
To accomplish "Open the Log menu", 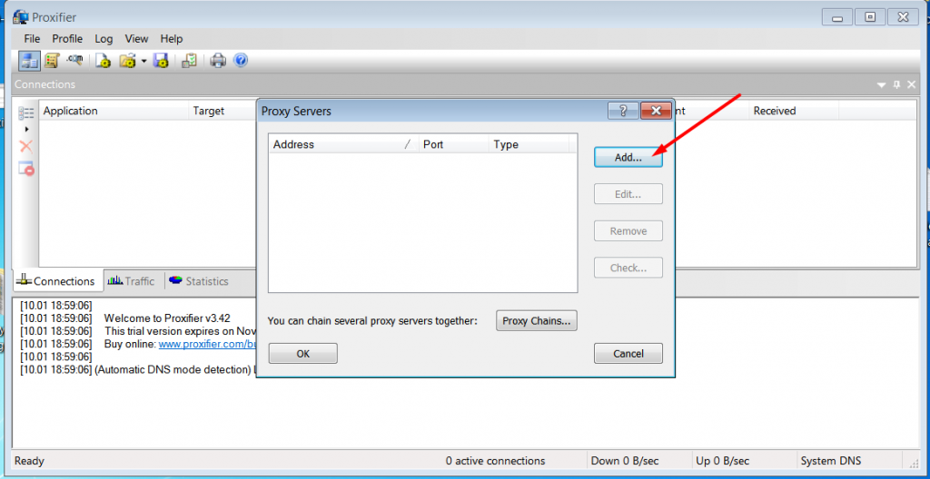I will pyautogui.click(x=104, y=38).
